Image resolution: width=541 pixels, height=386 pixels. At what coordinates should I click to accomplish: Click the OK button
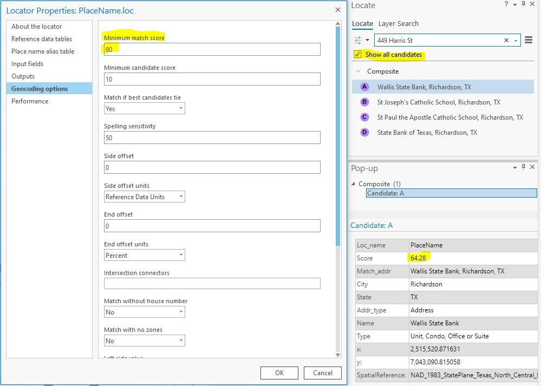(x=279, y=373)
